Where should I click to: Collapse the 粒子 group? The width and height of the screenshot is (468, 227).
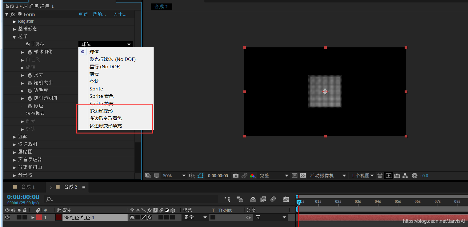click(x=14, y=37)
